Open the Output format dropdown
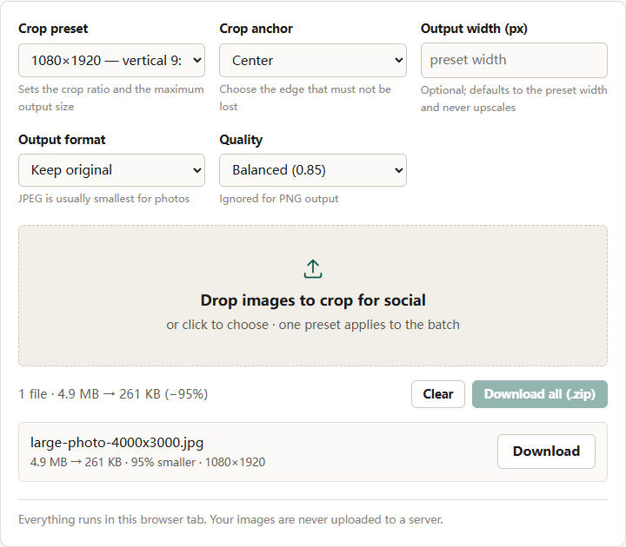The width and height of the screenshot is (626, 547). 111,170
